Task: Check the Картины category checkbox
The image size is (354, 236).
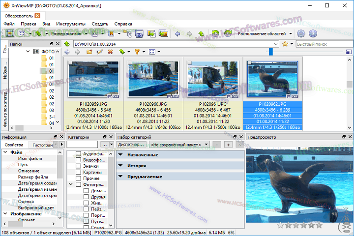Action: [78, 172]
